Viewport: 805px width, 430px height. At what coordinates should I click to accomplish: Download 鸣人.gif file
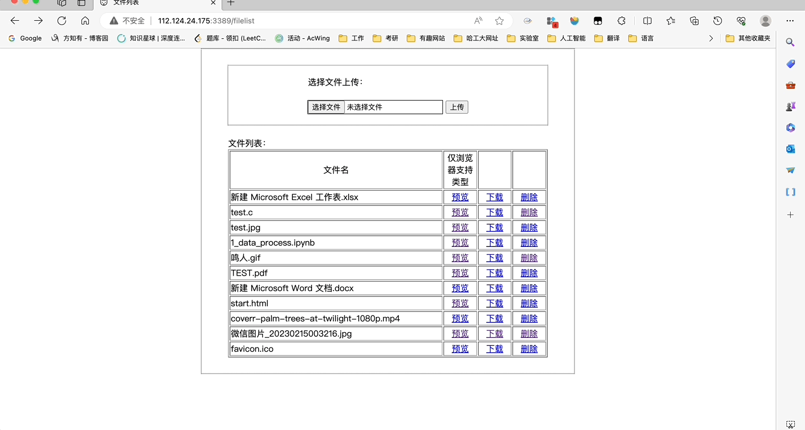click(495, 258)
